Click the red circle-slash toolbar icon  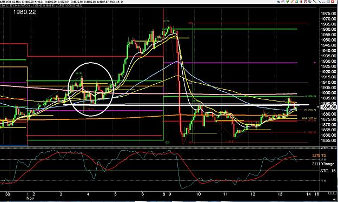(306, 2)
